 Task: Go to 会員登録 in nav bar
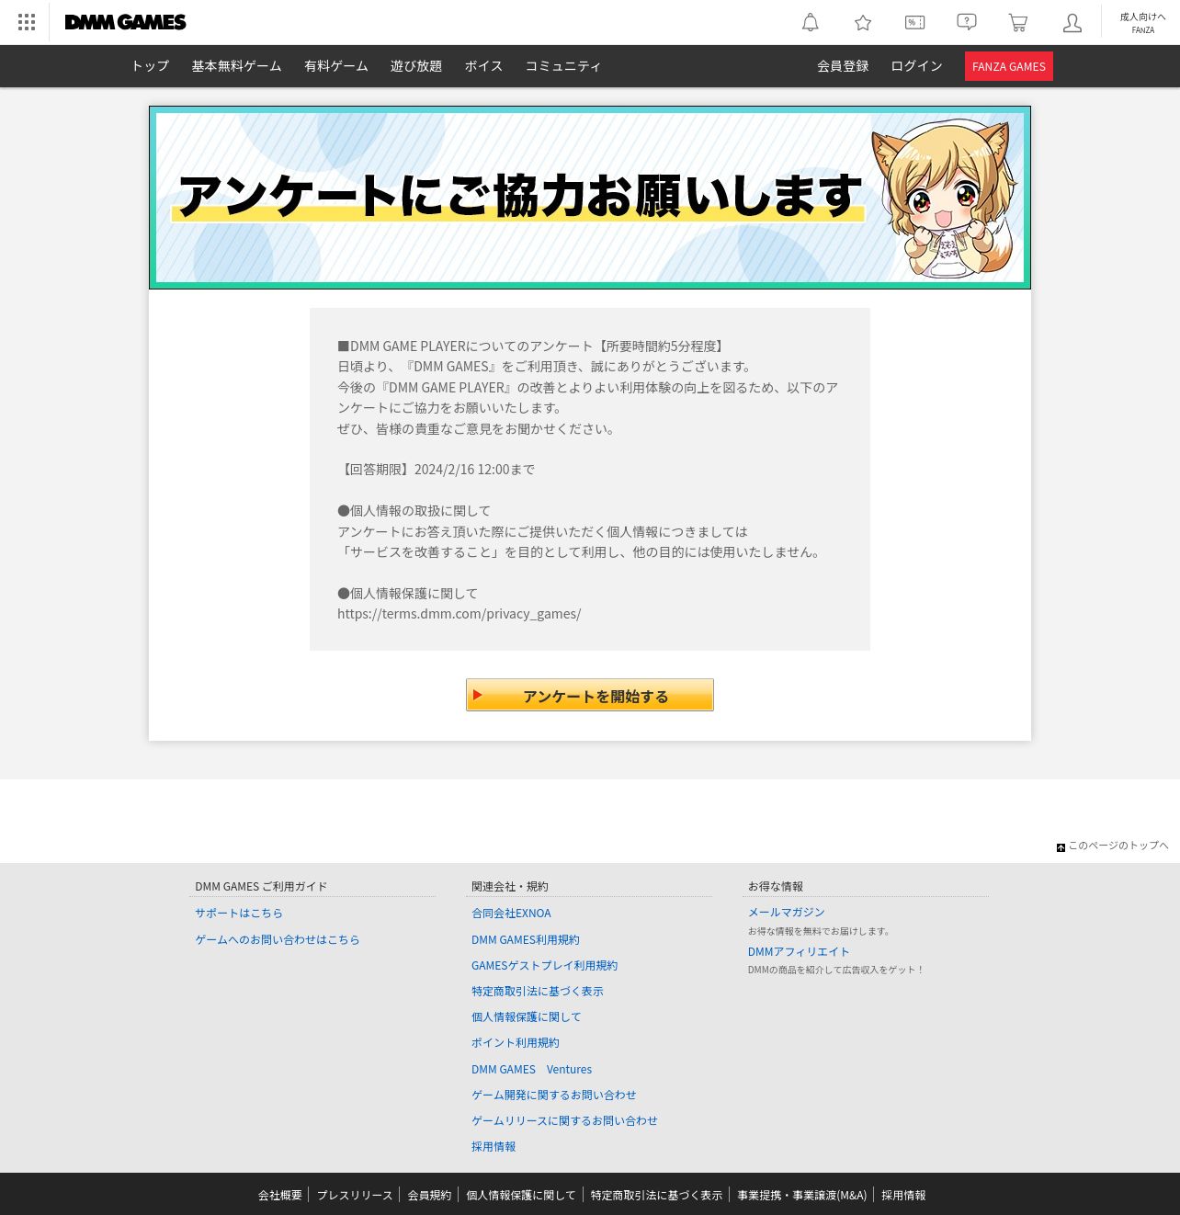[843, 66]
